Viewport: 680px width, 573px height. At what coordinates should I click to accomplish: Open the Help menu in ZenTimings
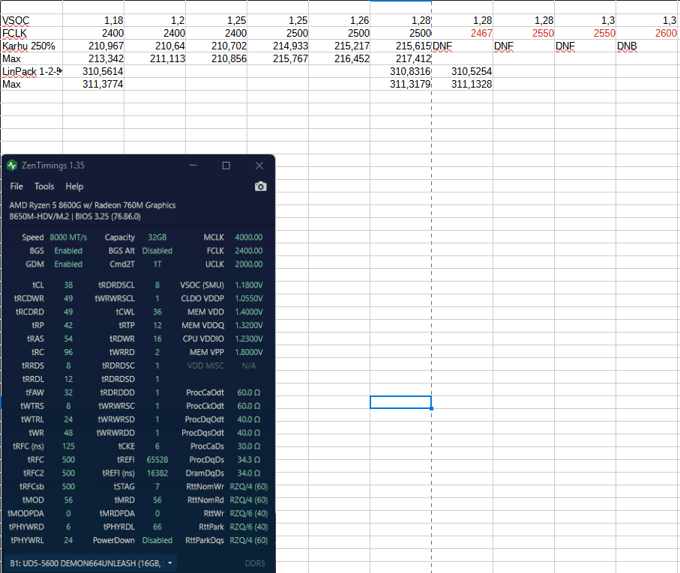(74, 187)
